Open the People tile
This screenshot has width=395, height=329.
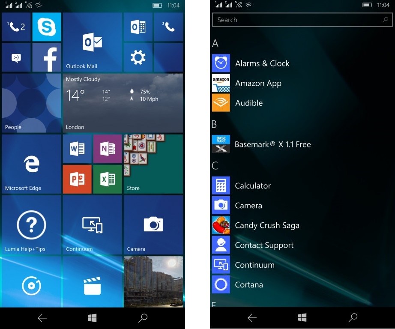click(x=32, y=103)
